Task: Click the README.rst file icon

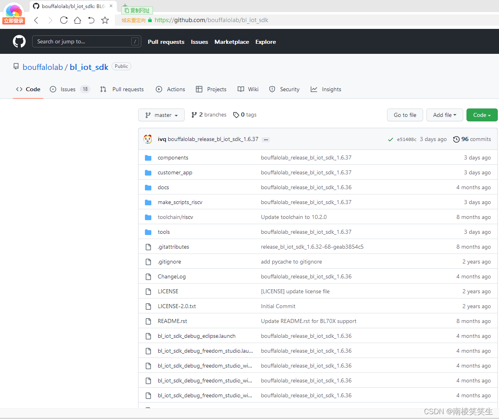Action: coord(148,321)
